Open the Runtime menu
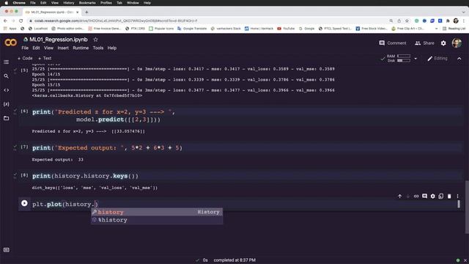The width and height of the screenshot is (469, 264). pyautogui.click(x=81, y=48)
